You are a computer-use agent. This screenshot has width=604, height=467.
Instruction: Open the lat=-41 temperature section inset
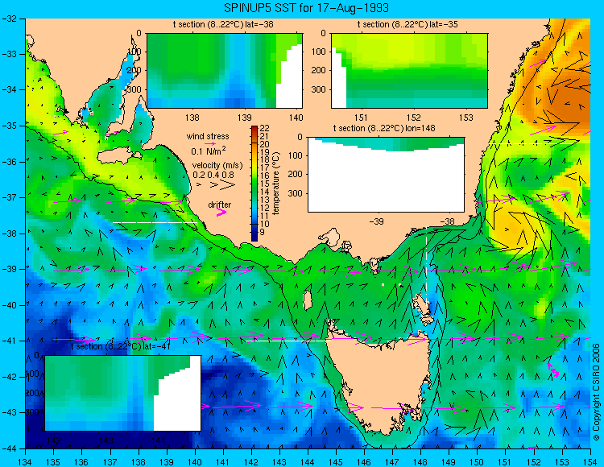click(123, 393)
